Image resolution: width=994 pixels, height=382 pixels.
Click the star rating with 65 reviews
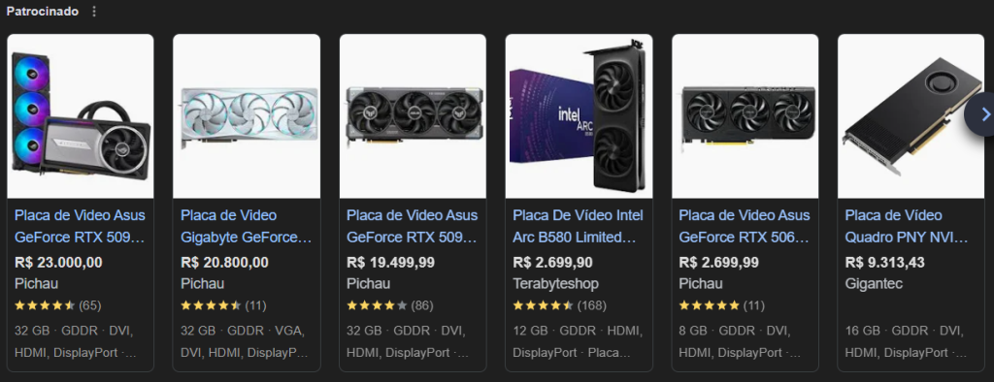[57, 305]
